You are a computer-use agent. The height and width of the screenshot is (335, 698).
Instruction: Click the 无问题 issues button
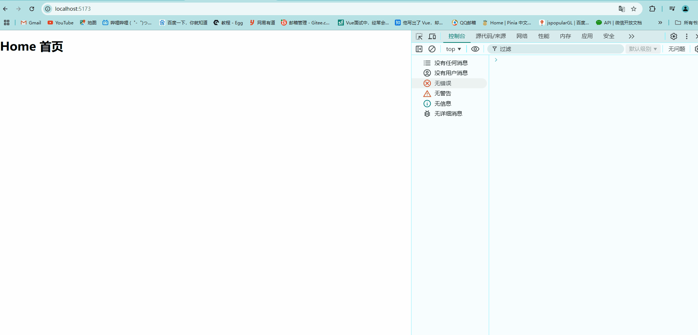tap(677, 49)
